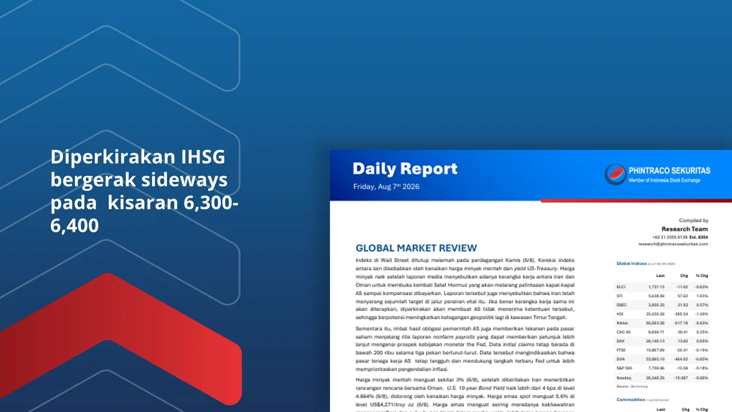Viewport: 732px width, 412px height.
Task: Click the "% Chg" column header in Global Indices
Action: tap(702, 275)
